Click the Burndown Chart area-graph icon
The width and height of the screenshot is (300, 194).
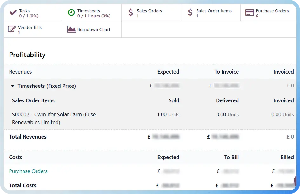point(71,29)
